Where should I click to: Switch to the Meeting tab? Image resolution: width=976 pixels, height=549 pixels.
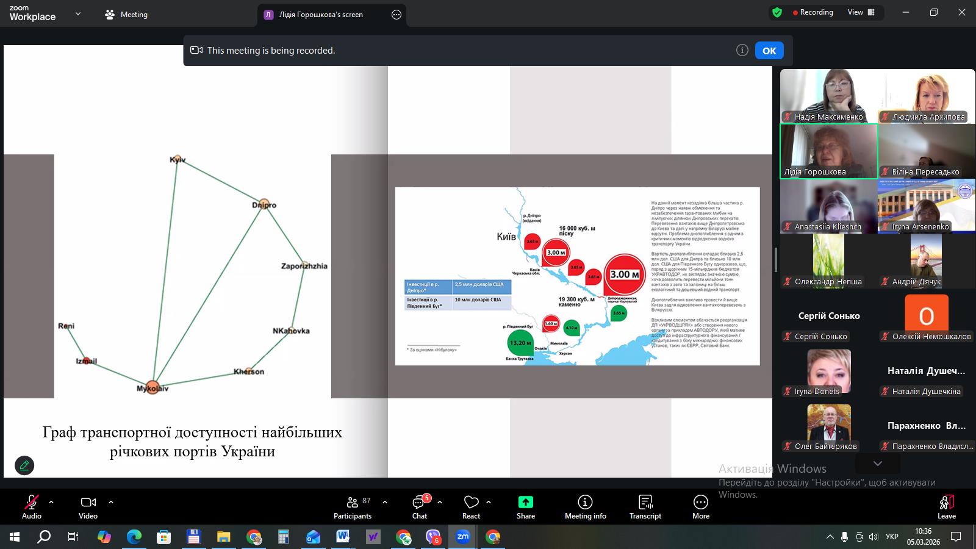126,15
